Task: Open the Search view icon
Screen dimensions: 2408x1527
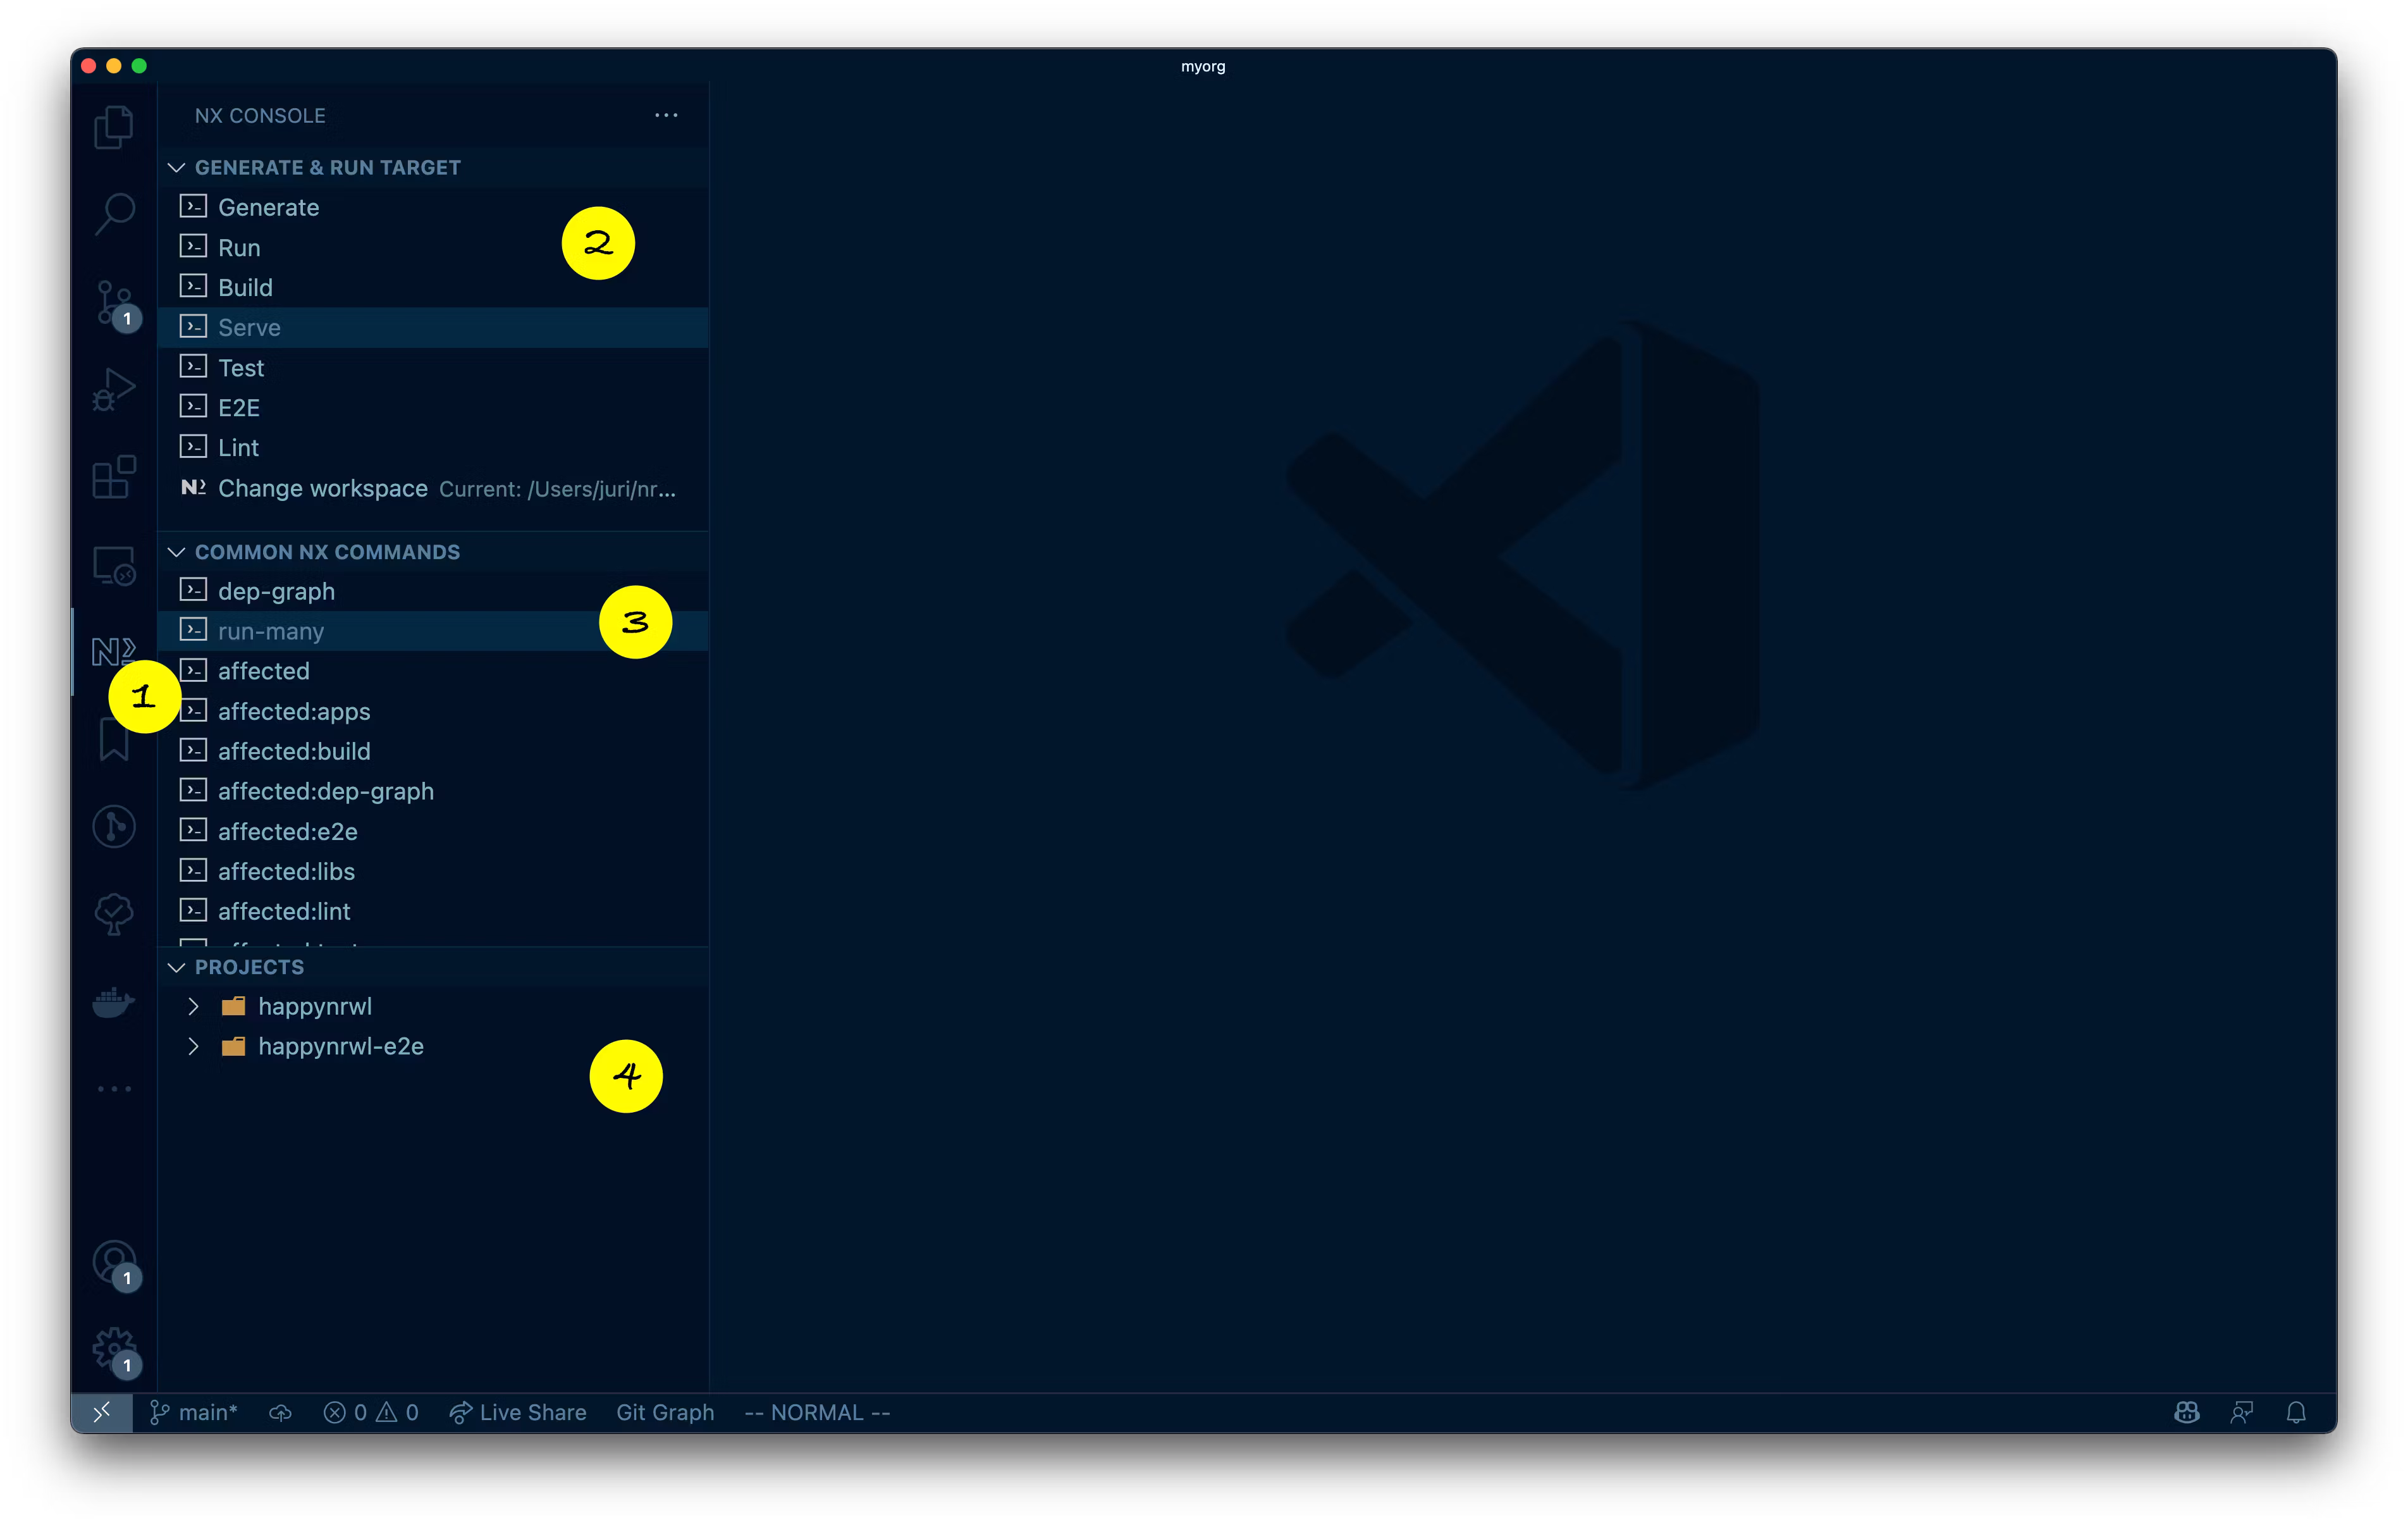Action: tap(114, 213)
